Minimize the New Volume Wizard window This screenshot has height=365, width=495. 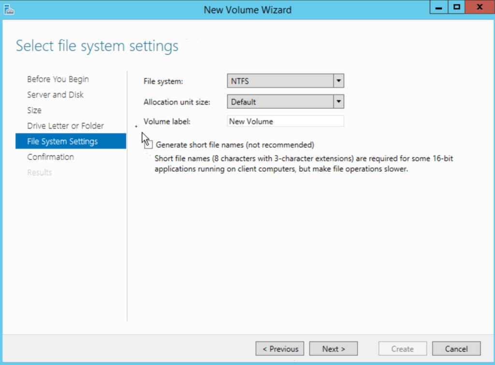point(439,8)
